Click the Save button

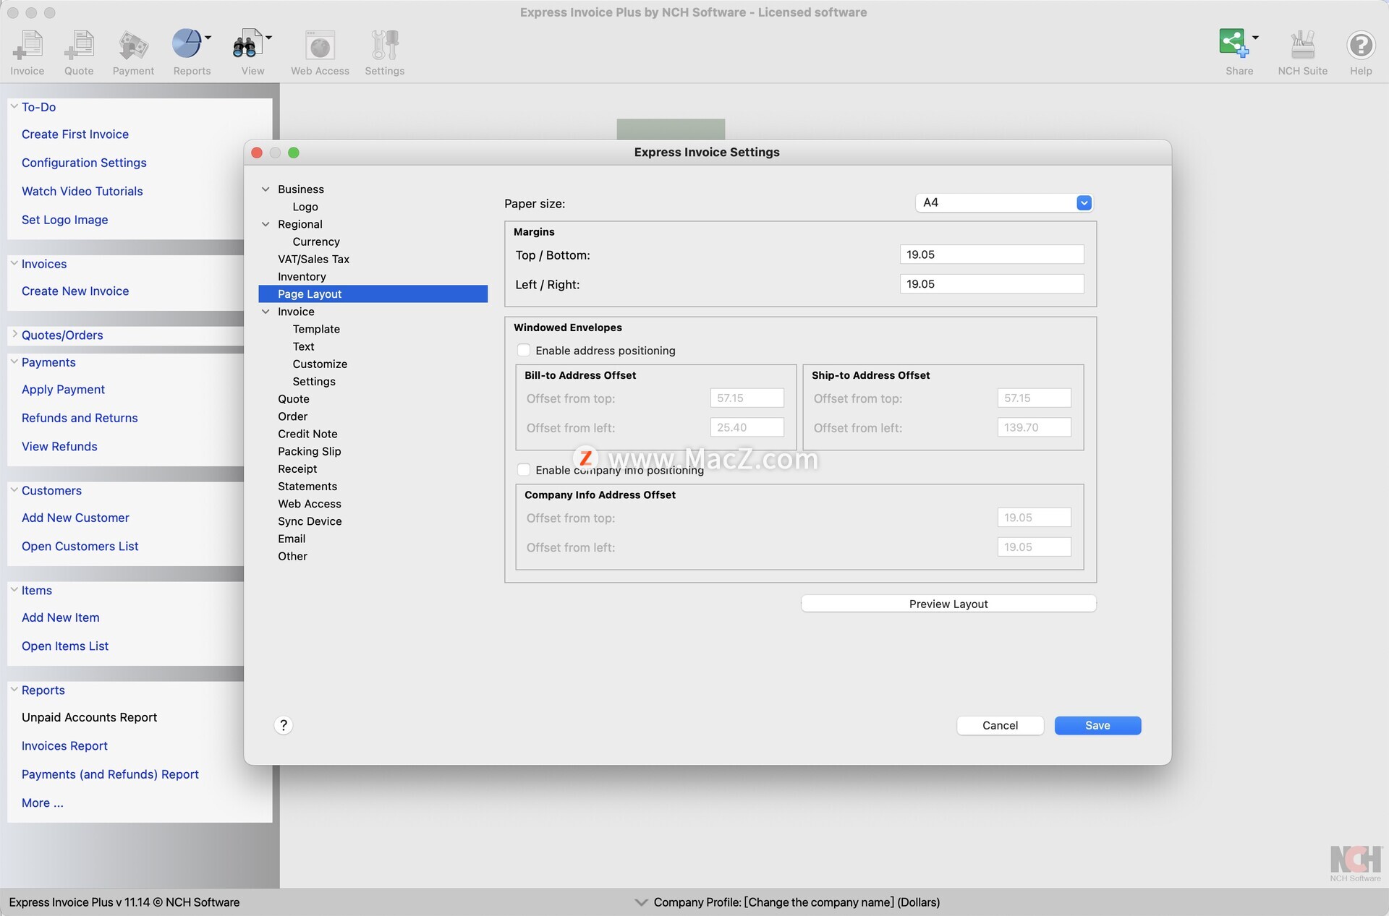pyautogui.click(x=1097, y=725)
